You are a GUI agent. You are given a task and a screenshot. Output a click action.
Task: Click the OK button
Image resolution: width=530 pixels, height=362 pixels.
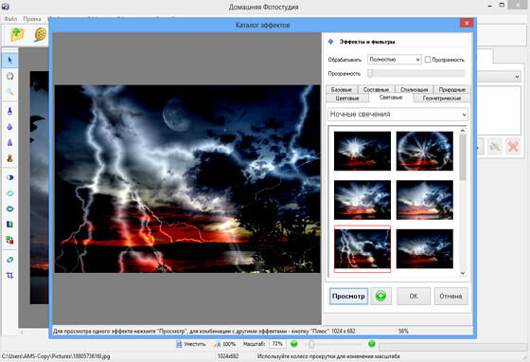tap(414, 296)
